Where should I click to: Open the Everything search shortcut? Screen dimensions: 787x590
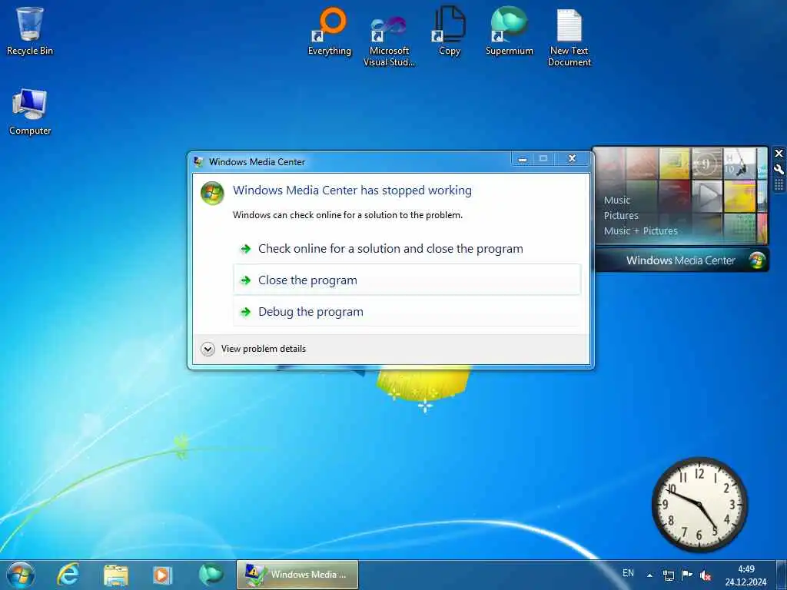(x=329, y=31)
